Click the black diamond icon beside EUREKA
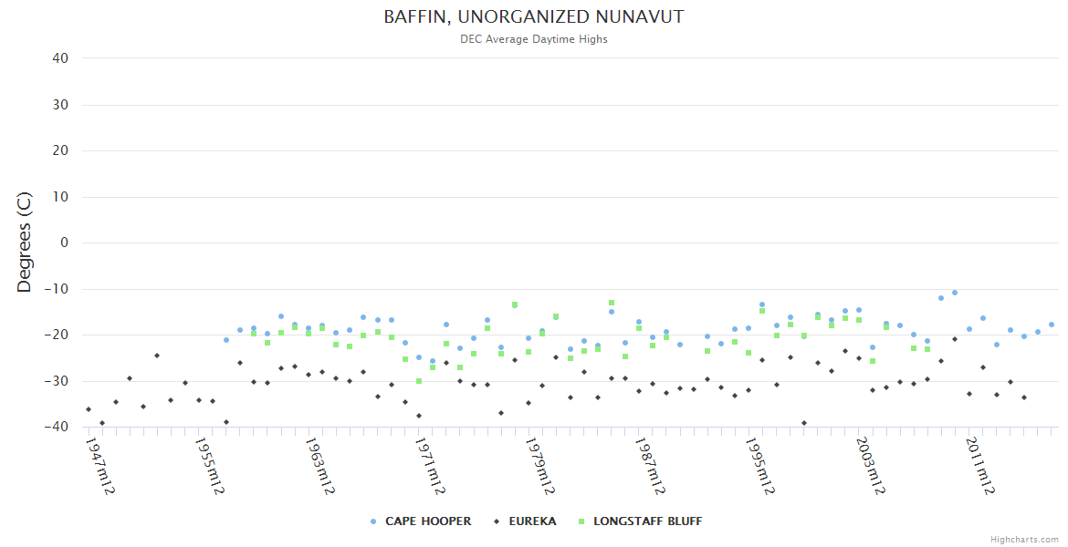Image resolution: width=1068 pixels, height=547 pixels. point(497,521)
